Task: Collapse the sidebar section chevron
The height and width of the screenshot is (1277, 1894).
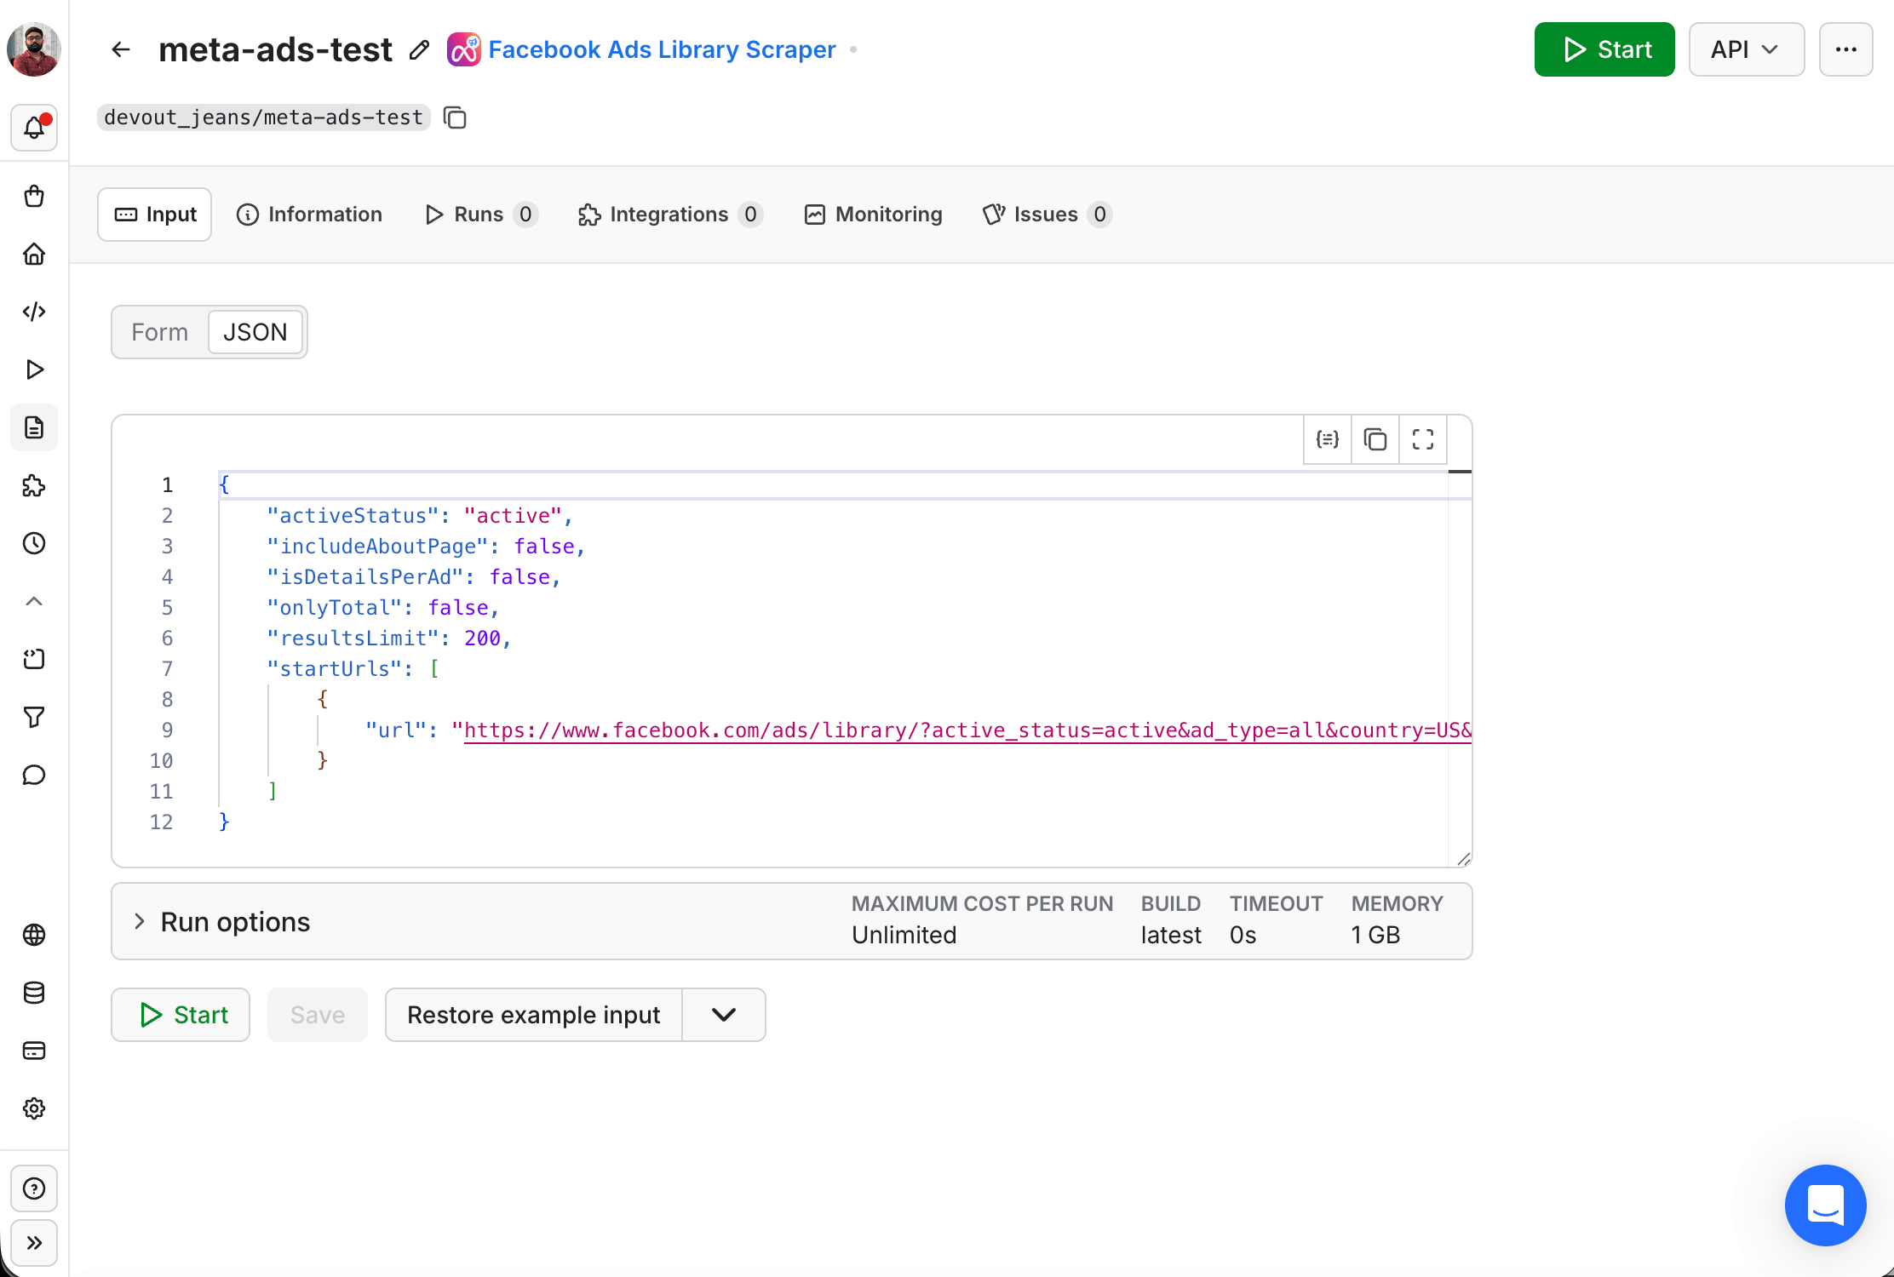Action: (x=34, y=601)
